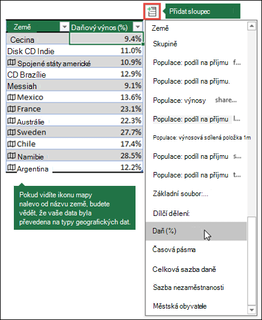
Task: Select the 27.7% cell
Action: tap(106, 132)
